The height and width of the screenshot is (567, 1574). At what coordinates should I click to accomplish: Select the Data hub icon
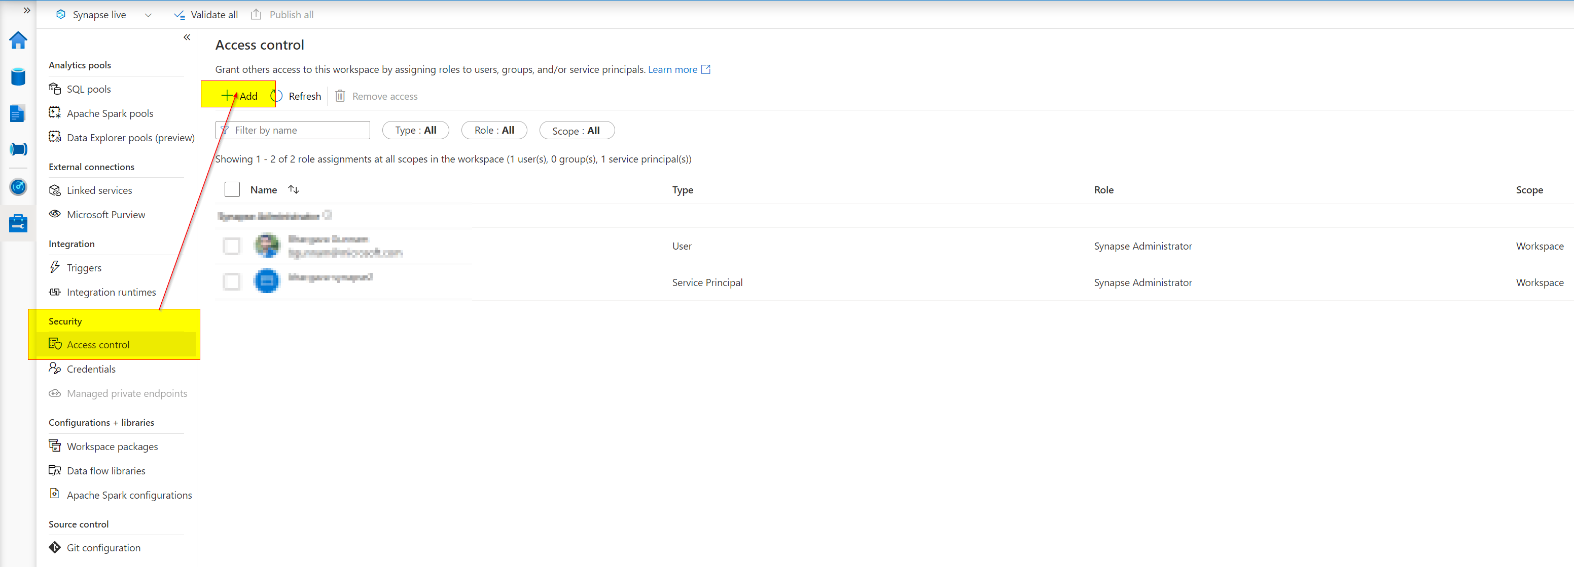click(x=18, y=77)
